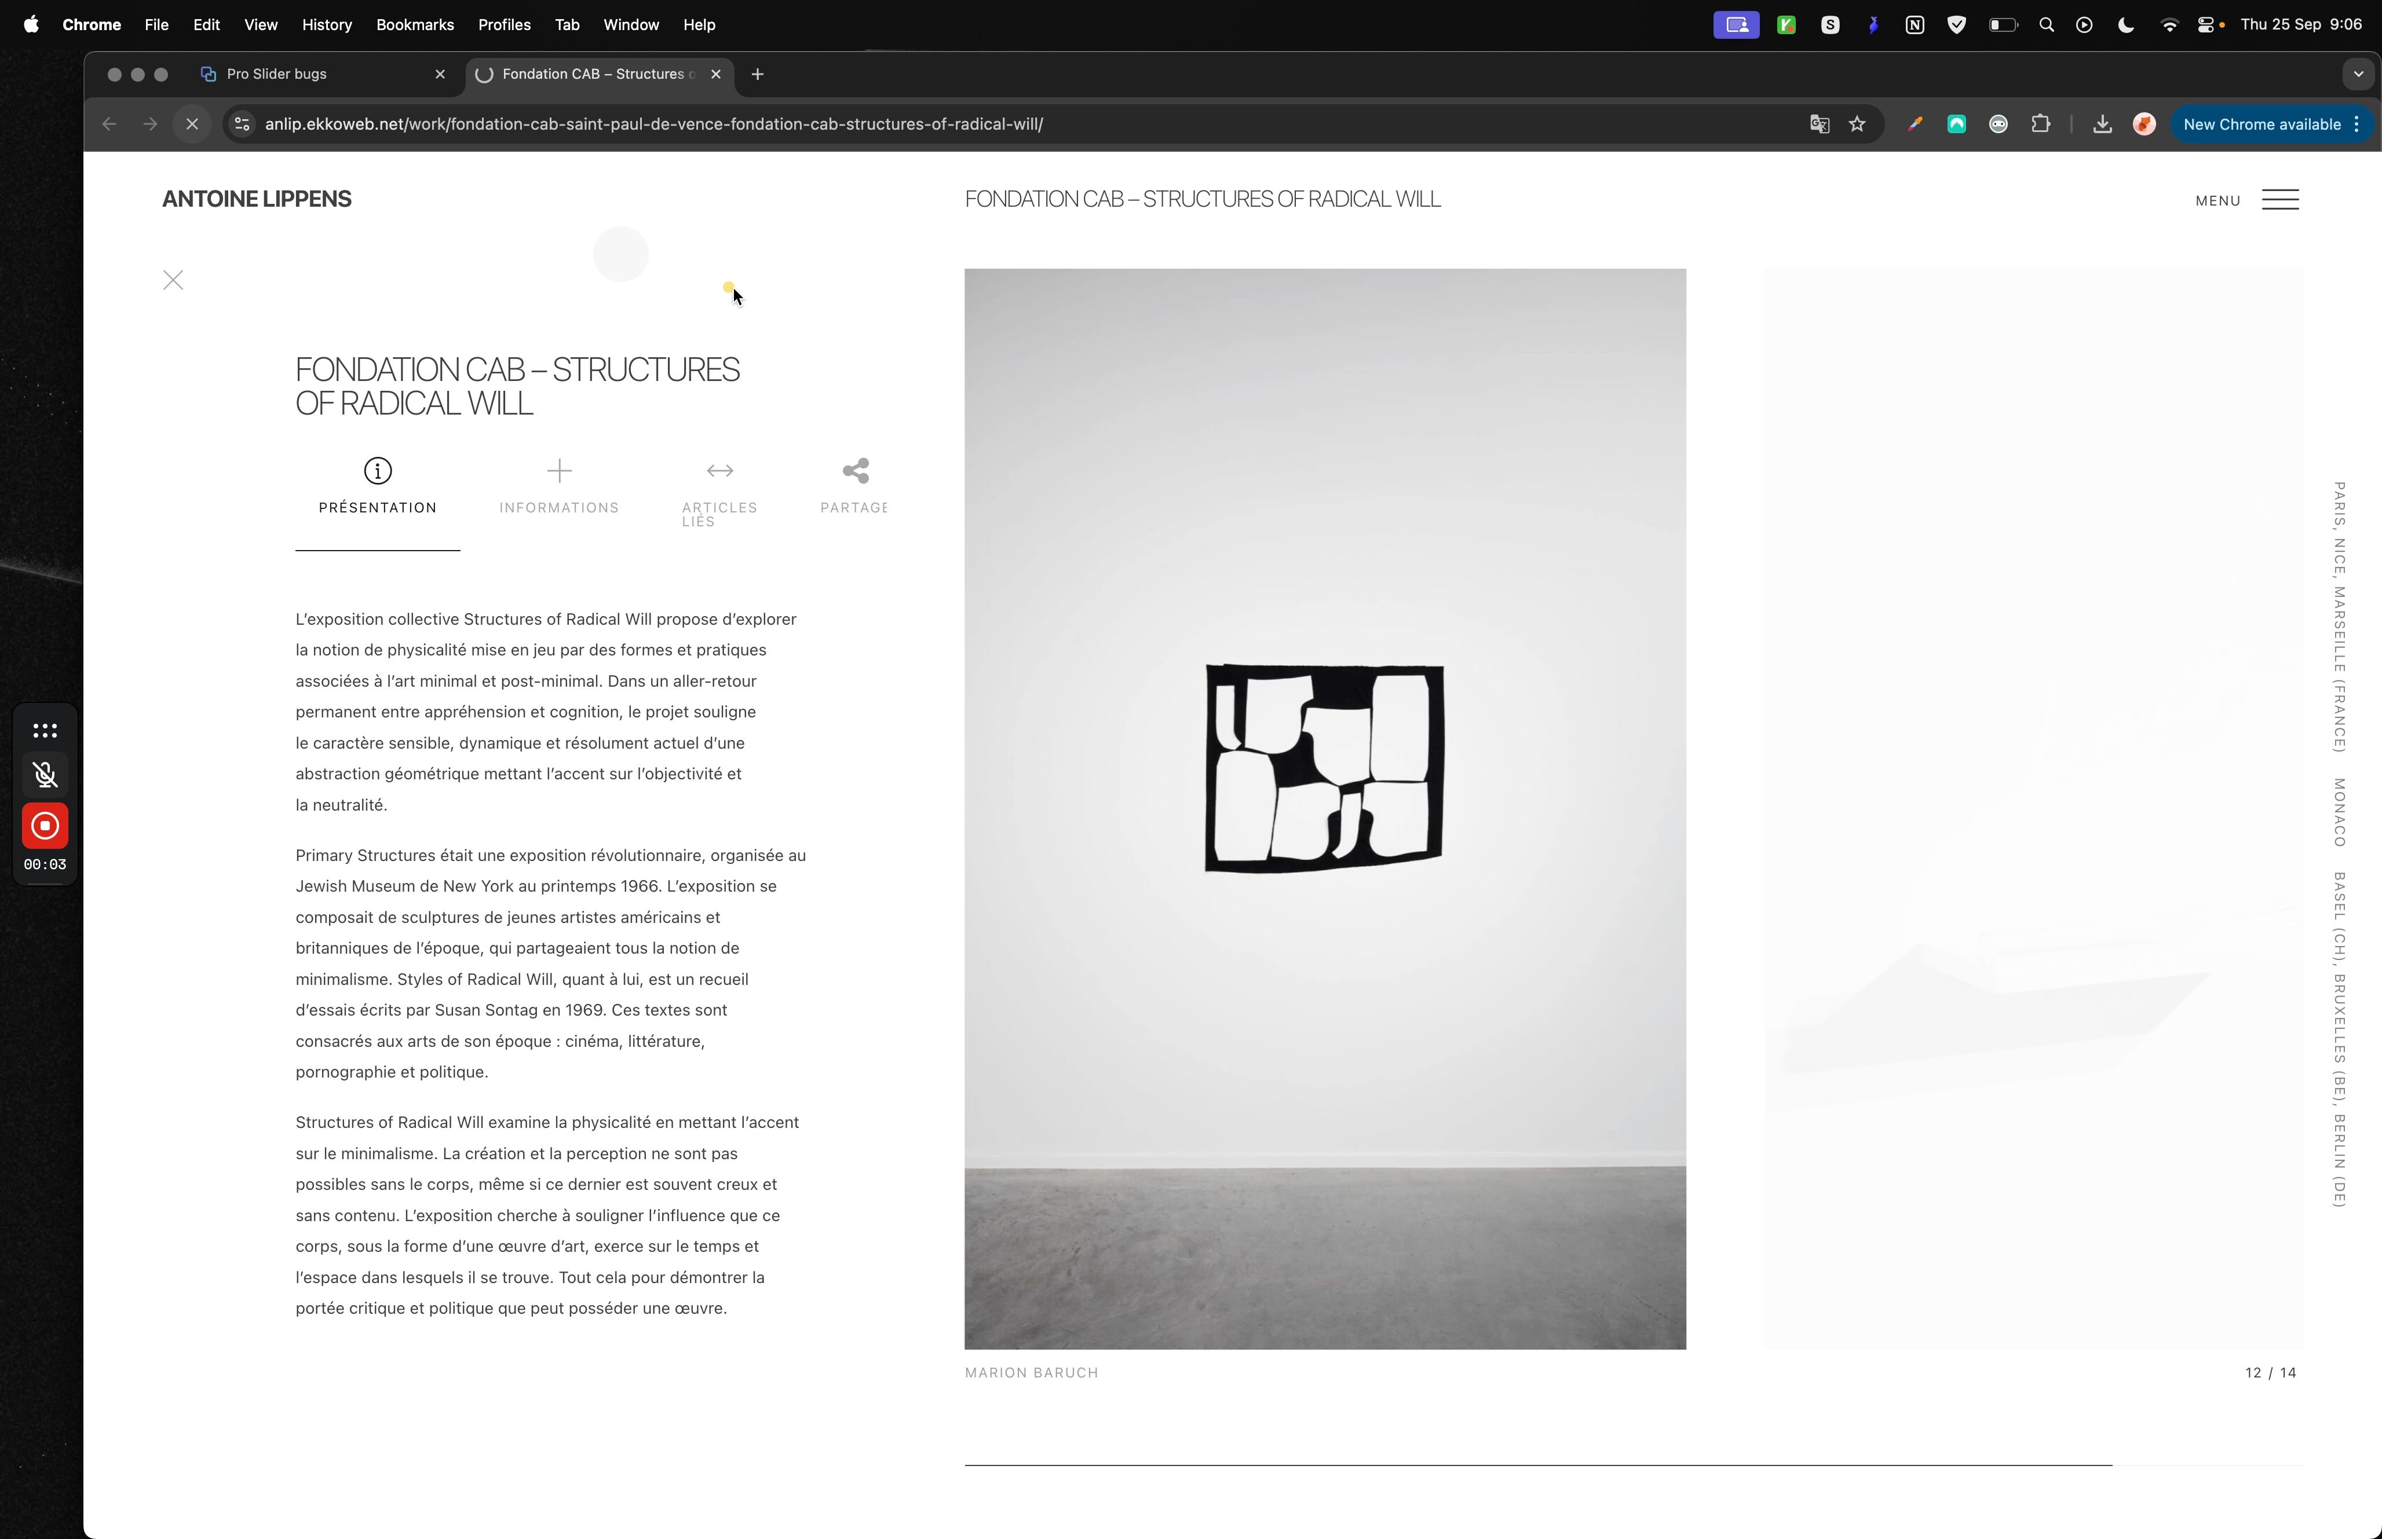Stop loading the page
Screen dimensions: 2382x1539
[x=192, y=124]
